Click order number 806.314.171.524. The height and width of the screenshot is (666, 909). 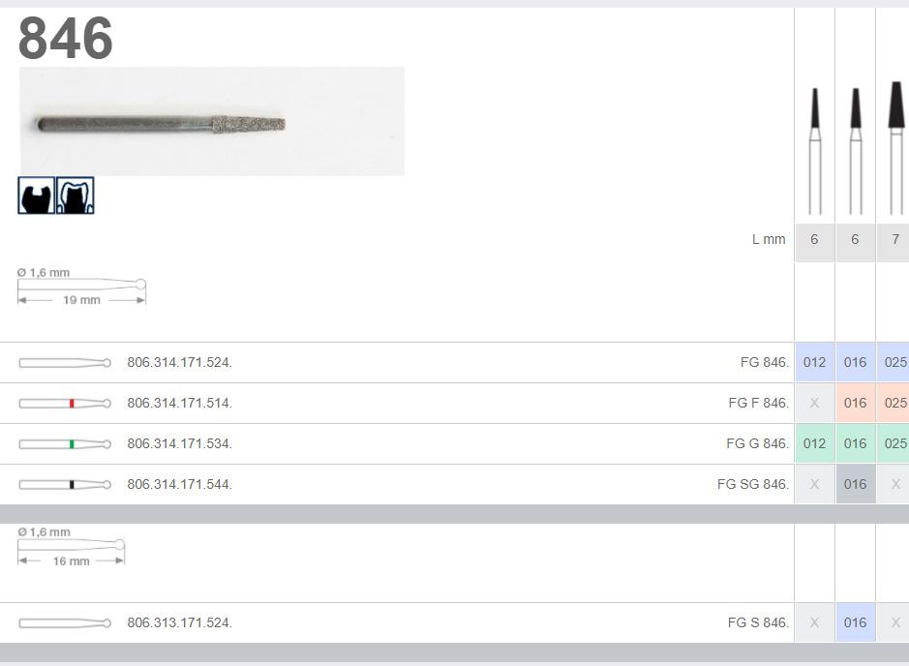pyautogui.click(x=179, y=362)
